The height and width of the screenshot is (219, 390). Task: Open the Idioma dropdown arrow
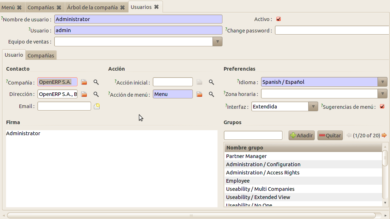[382, 82]
